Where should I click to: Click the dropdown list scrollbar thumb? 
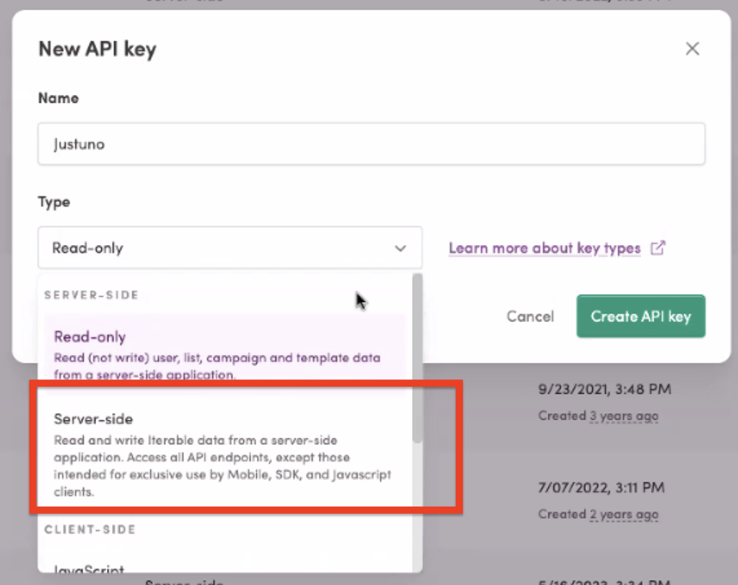[x=417, y=359]
